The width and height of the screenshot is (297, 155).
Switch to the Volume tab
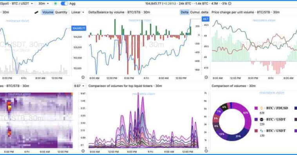coord(48,12)
